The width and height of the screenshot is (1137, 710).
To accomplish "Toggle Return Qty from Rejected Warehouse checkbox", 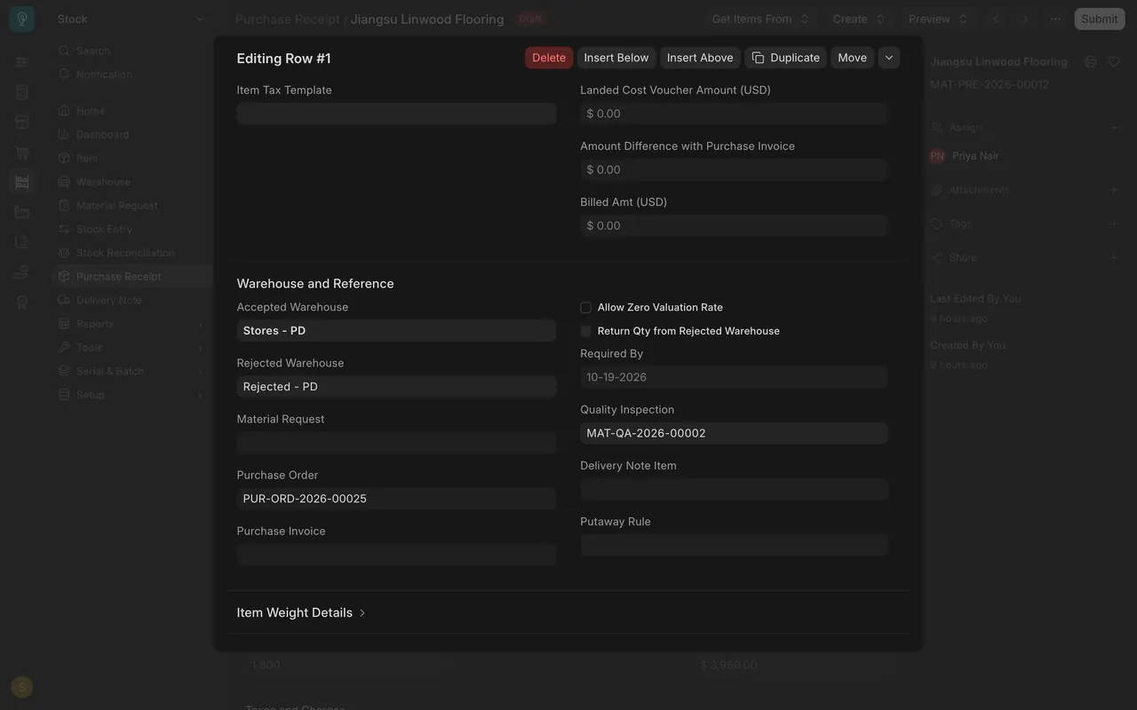I will click(585, 331).
